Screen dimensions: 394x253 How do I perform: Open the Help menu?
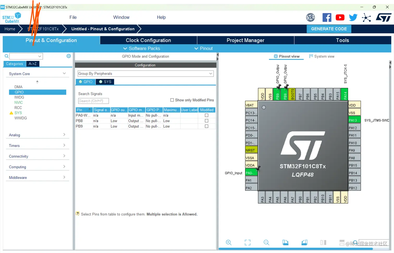coord(161,17)
